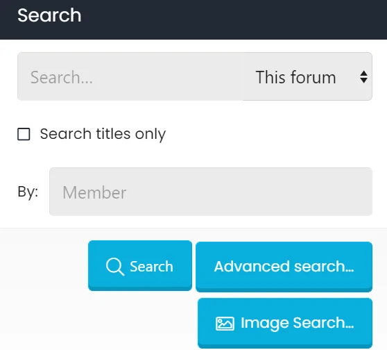Click the 'Search' text label on blue button
This screenshot has height=350, width=387.
click(x=152, y=267)
